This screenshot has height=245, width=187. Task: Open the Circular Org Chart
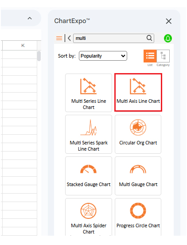click(x=138, y=134)
